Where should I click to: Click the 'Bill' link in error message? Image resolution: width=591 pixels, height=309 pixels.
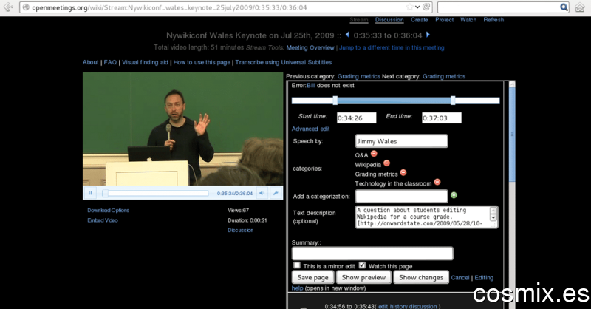point(310,86)
